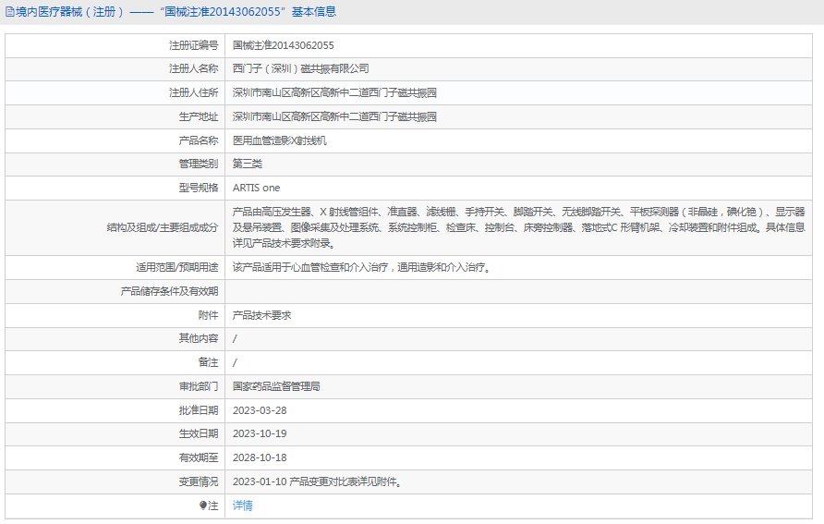The height and width of the screenshot is (524, 824).
Task: Click the 产品名称 label
Action: (198, 140)
